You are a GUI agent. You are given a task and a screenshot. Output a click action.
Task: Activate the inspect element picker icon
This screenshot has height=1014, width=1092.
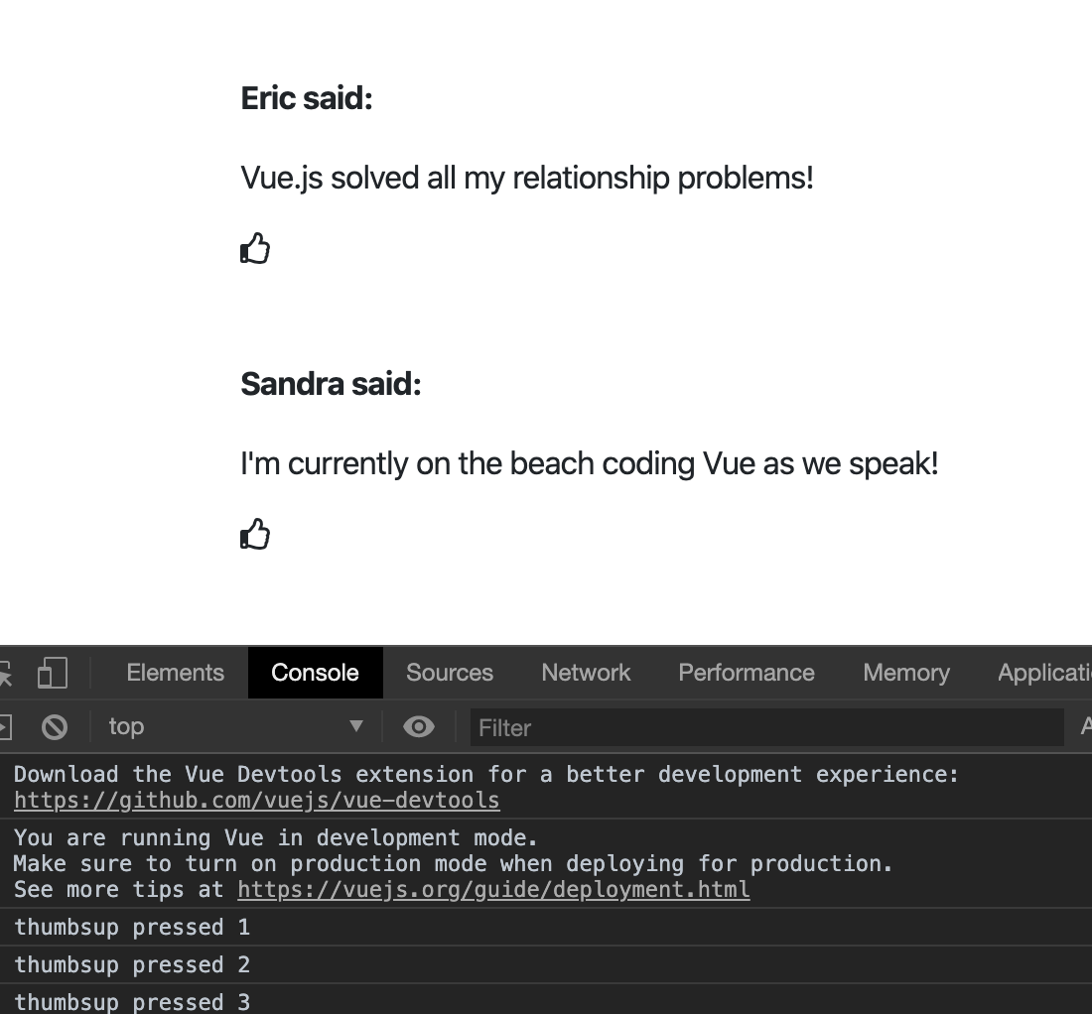[x=5, y=673]
